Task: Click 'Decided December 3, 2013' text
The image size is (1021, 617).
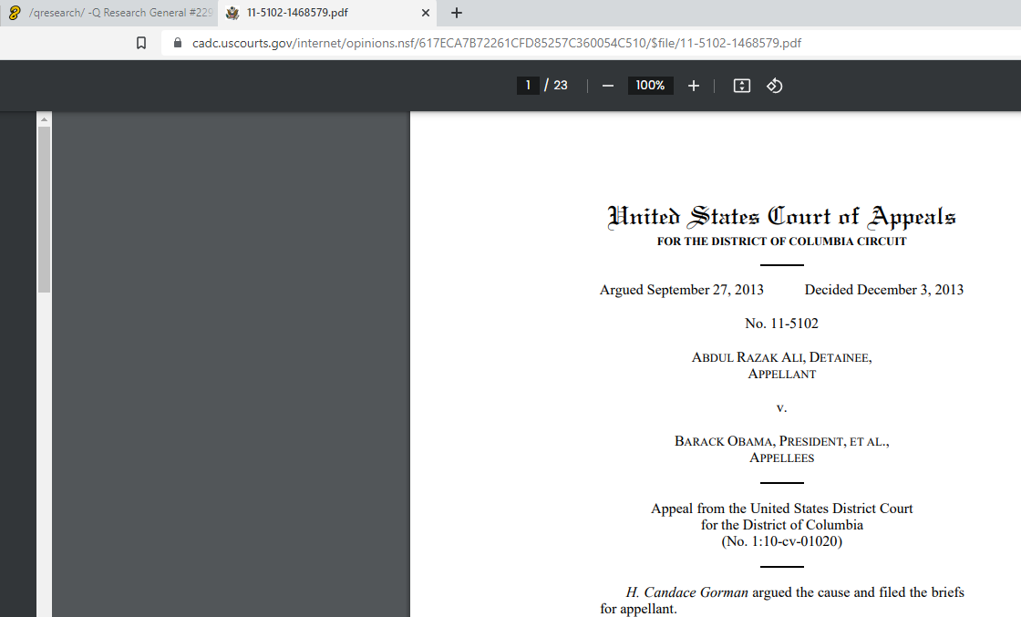Action: (883, 290)
